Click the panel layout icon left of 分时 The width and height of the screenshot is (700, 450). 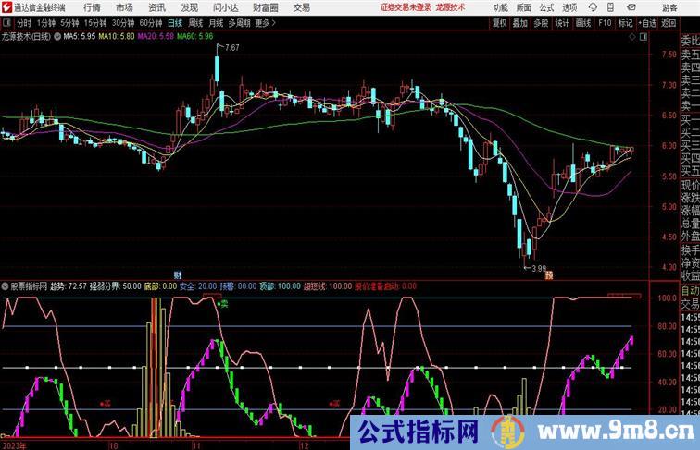tap(7, 23)
